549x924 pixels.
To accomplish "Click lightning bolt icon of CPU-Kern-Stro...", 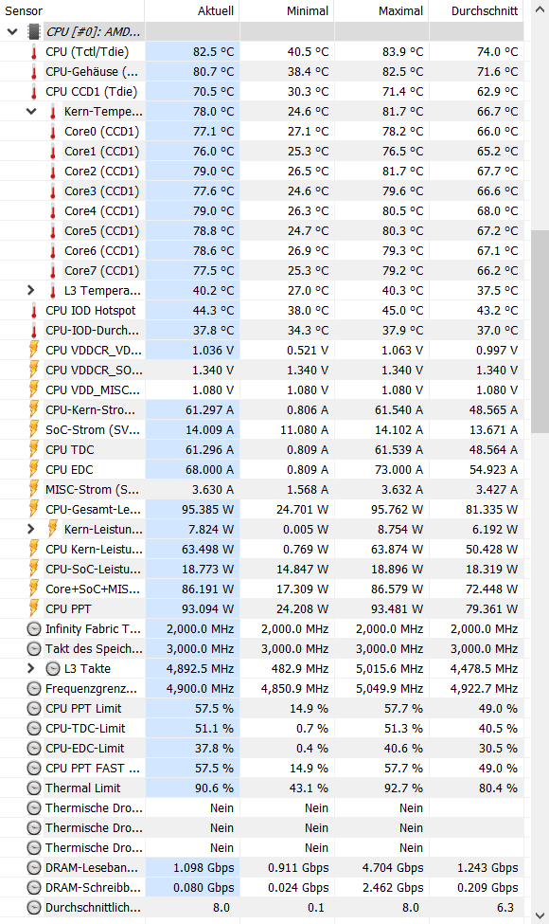I will [34, 409].
